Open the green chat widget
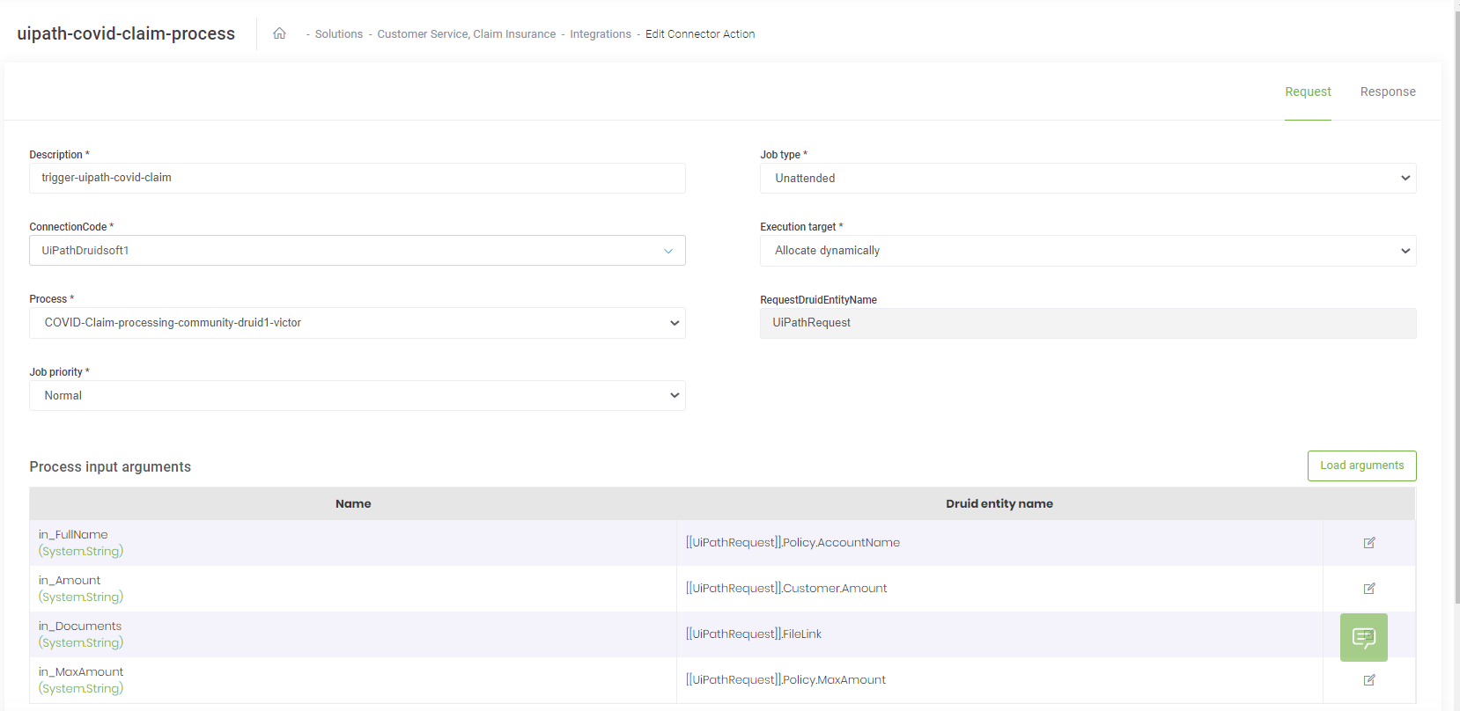 point(1363,637)
